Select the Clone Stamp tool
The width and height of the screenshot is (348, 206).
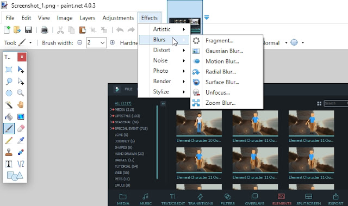(x=9, y=152)
